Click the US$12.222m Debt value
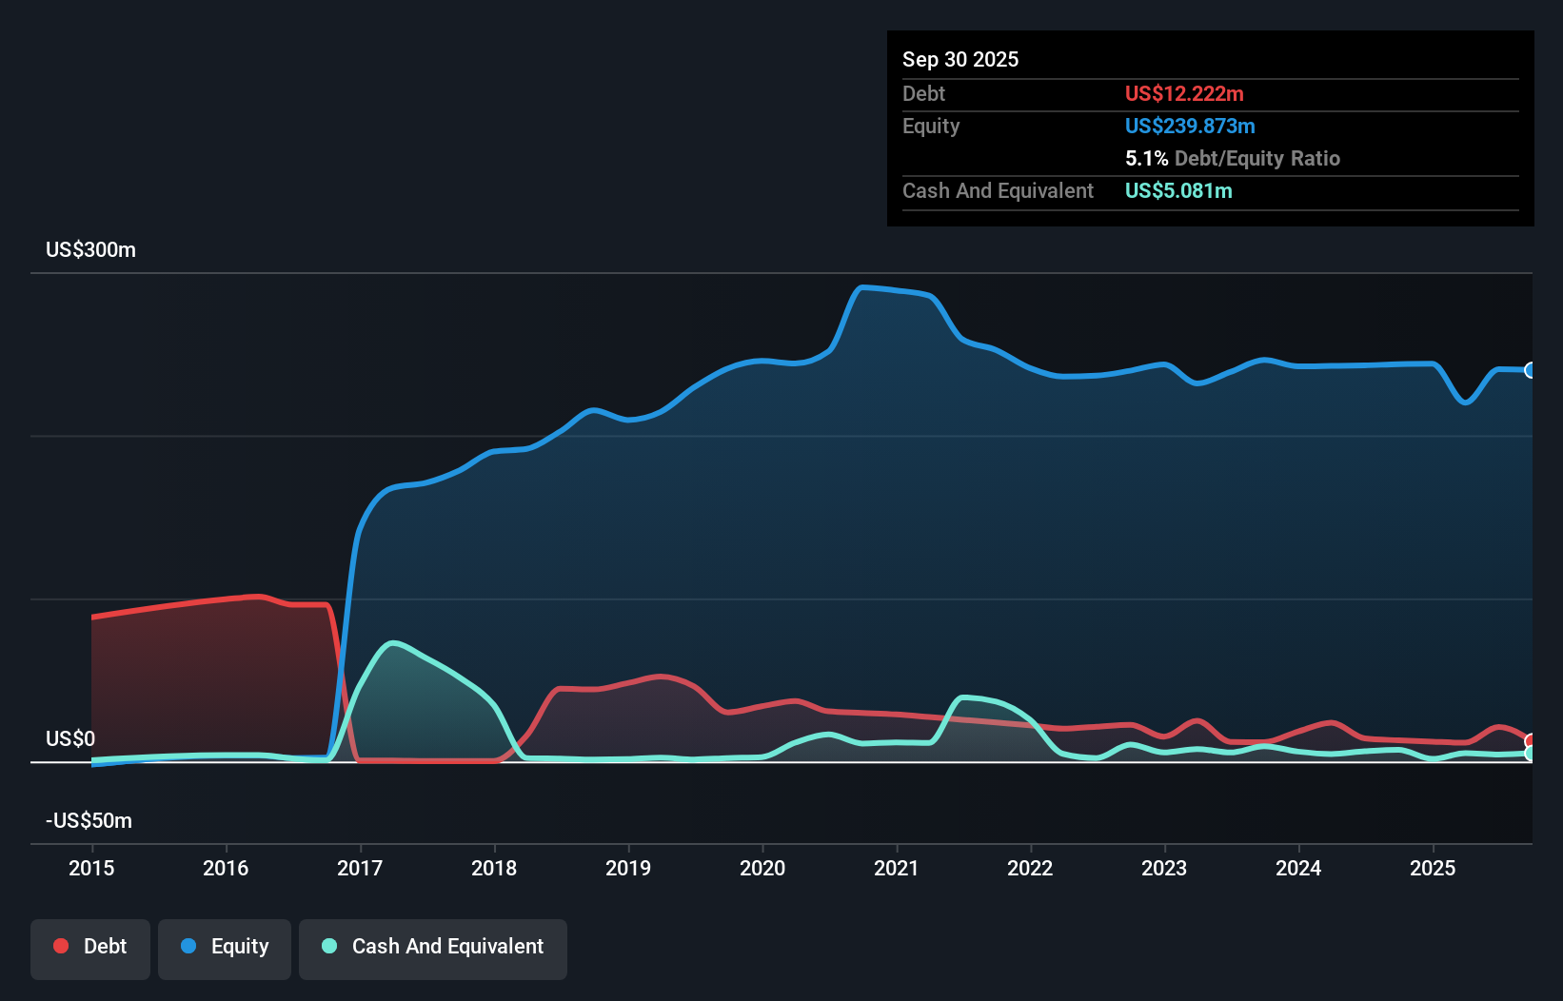 (x=1184, y=93)
